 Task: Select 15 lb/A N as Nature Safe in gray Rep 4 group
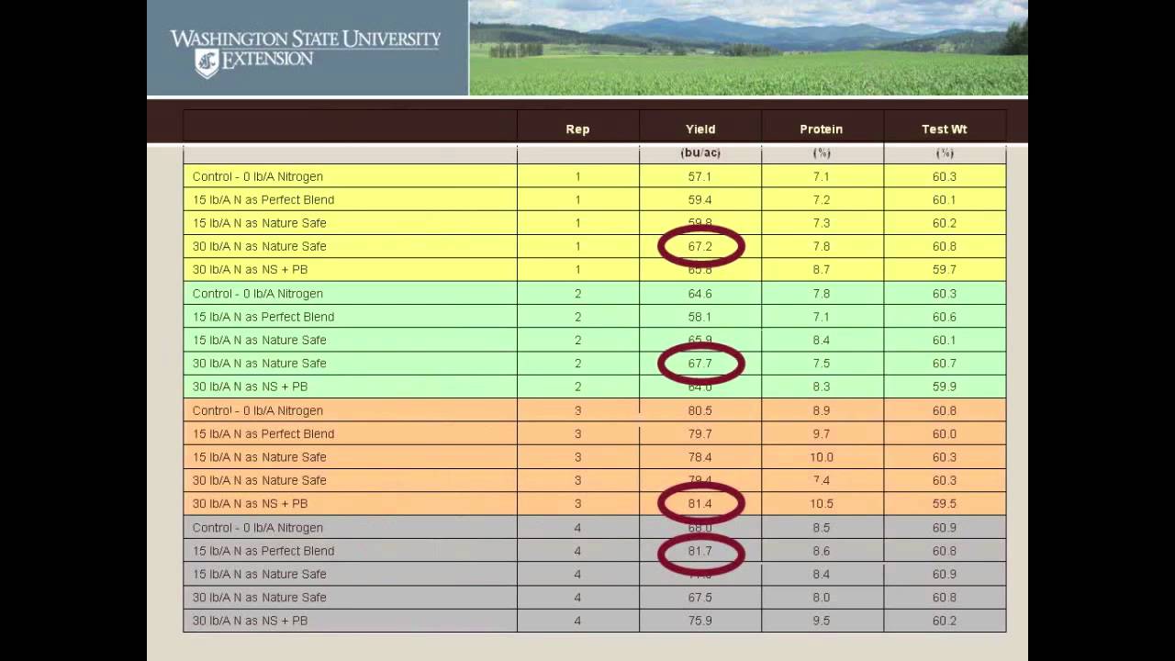coord(260,575)
